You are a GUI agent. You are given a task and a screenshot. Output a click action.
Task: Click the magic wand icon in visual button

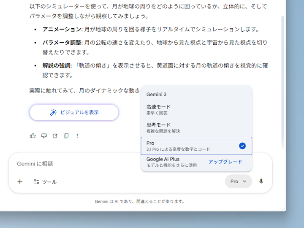[53, 112]
